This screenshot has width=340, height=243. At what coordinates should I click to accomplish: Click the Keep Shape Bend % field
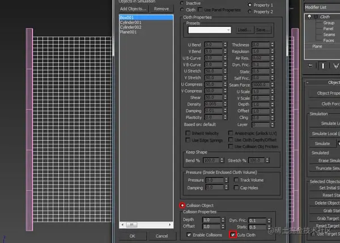click(x=211, y=160)
